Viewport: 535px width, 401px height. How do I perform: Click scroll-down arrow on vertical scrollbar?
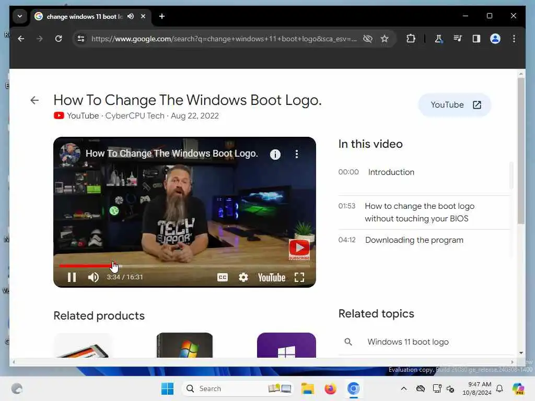[521, 353]
